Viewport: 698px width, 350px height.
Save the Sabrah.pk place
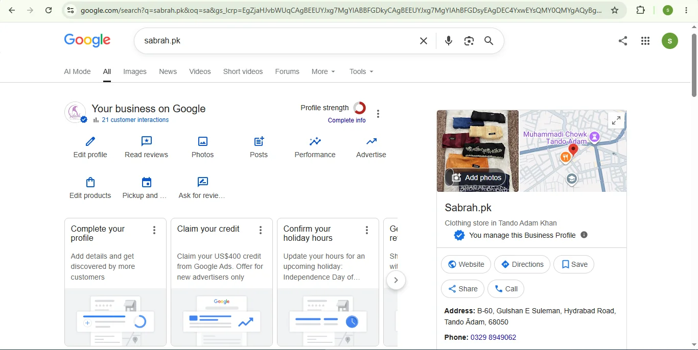point(574,264)
